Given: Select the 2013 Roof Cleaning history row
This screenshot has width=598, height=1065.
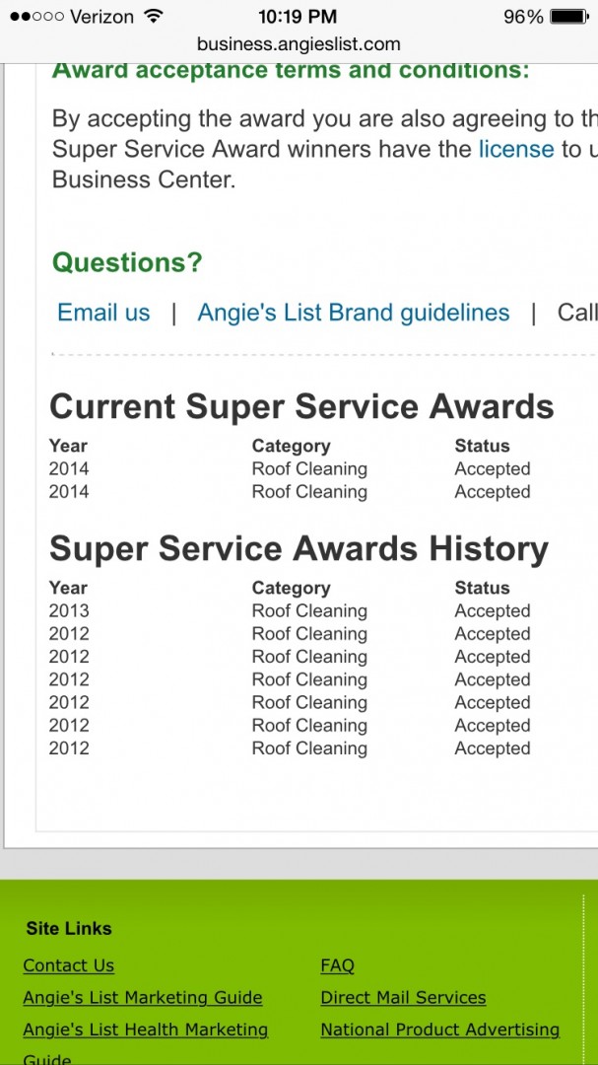Looking at the screenshot, I should click(x=290, y=611).
